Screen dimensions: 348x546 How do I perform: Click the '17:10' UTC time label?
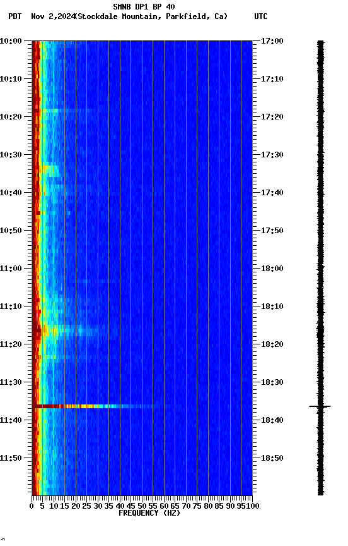(x=272, y=79)
